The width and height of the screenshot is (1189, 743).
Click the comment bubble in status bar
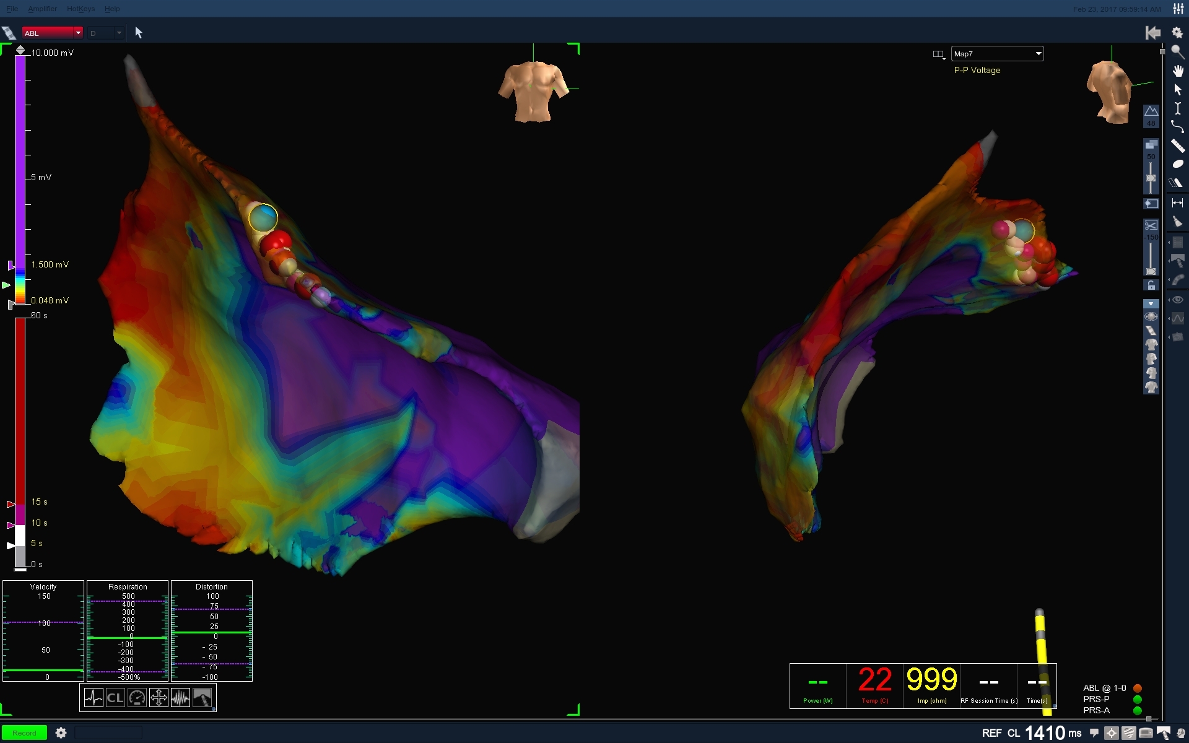(1094, 733)
